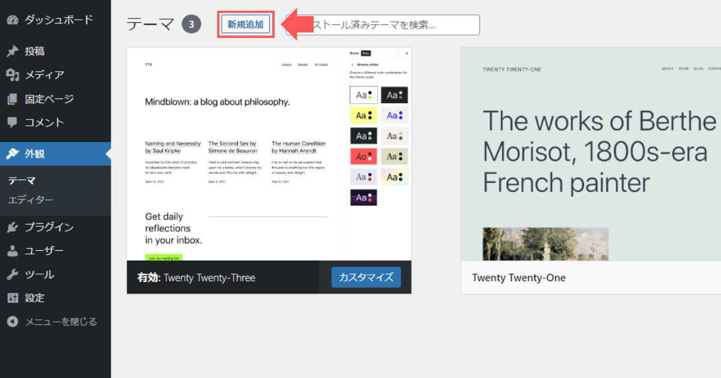This screenshot has height=378, width=721.
Task: Close the theme preview with the × icon
Action: [407, 52]
